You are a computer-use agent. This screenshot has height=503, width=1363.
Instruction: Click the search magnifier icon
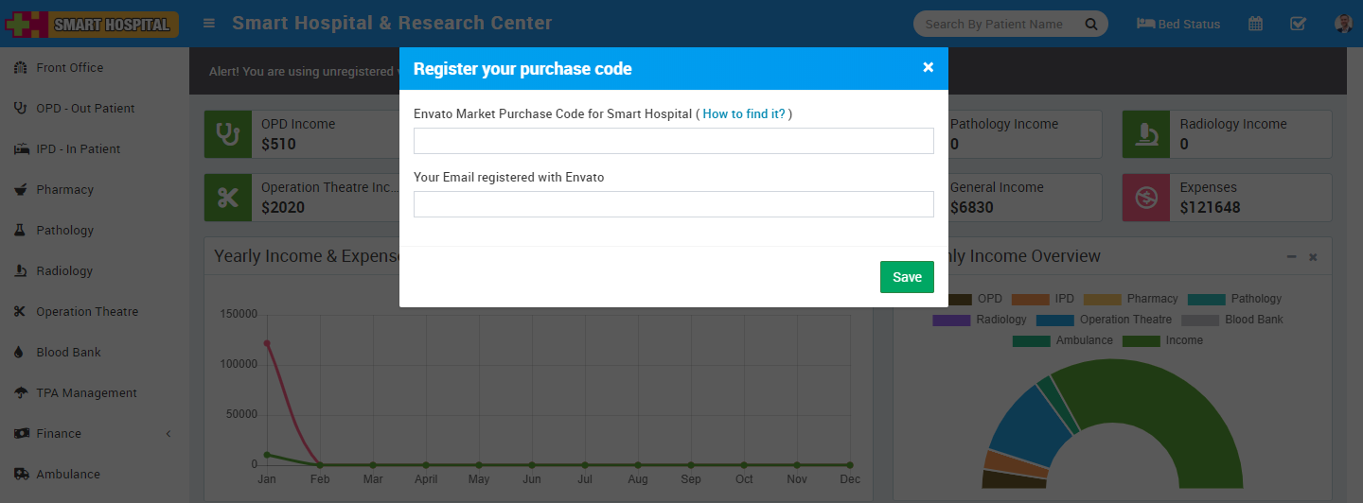(x=1091, y=24)
